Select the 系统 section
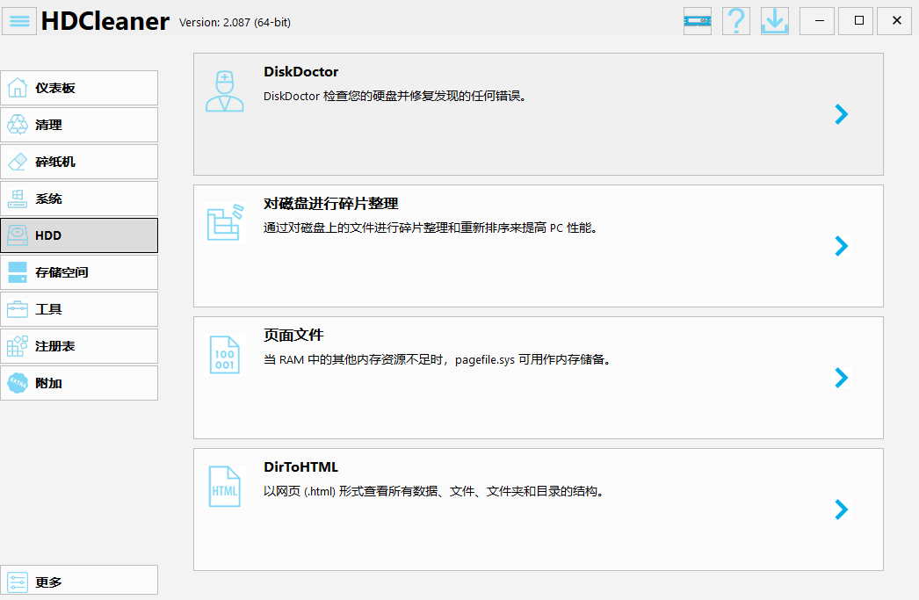The height and width of the screenshot is (600, 919). click(x=79, y=199)
